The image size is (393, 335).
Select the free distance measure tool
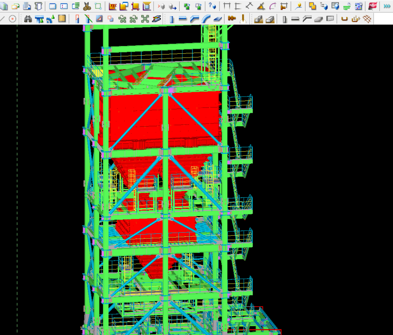[x=249, y=6]
